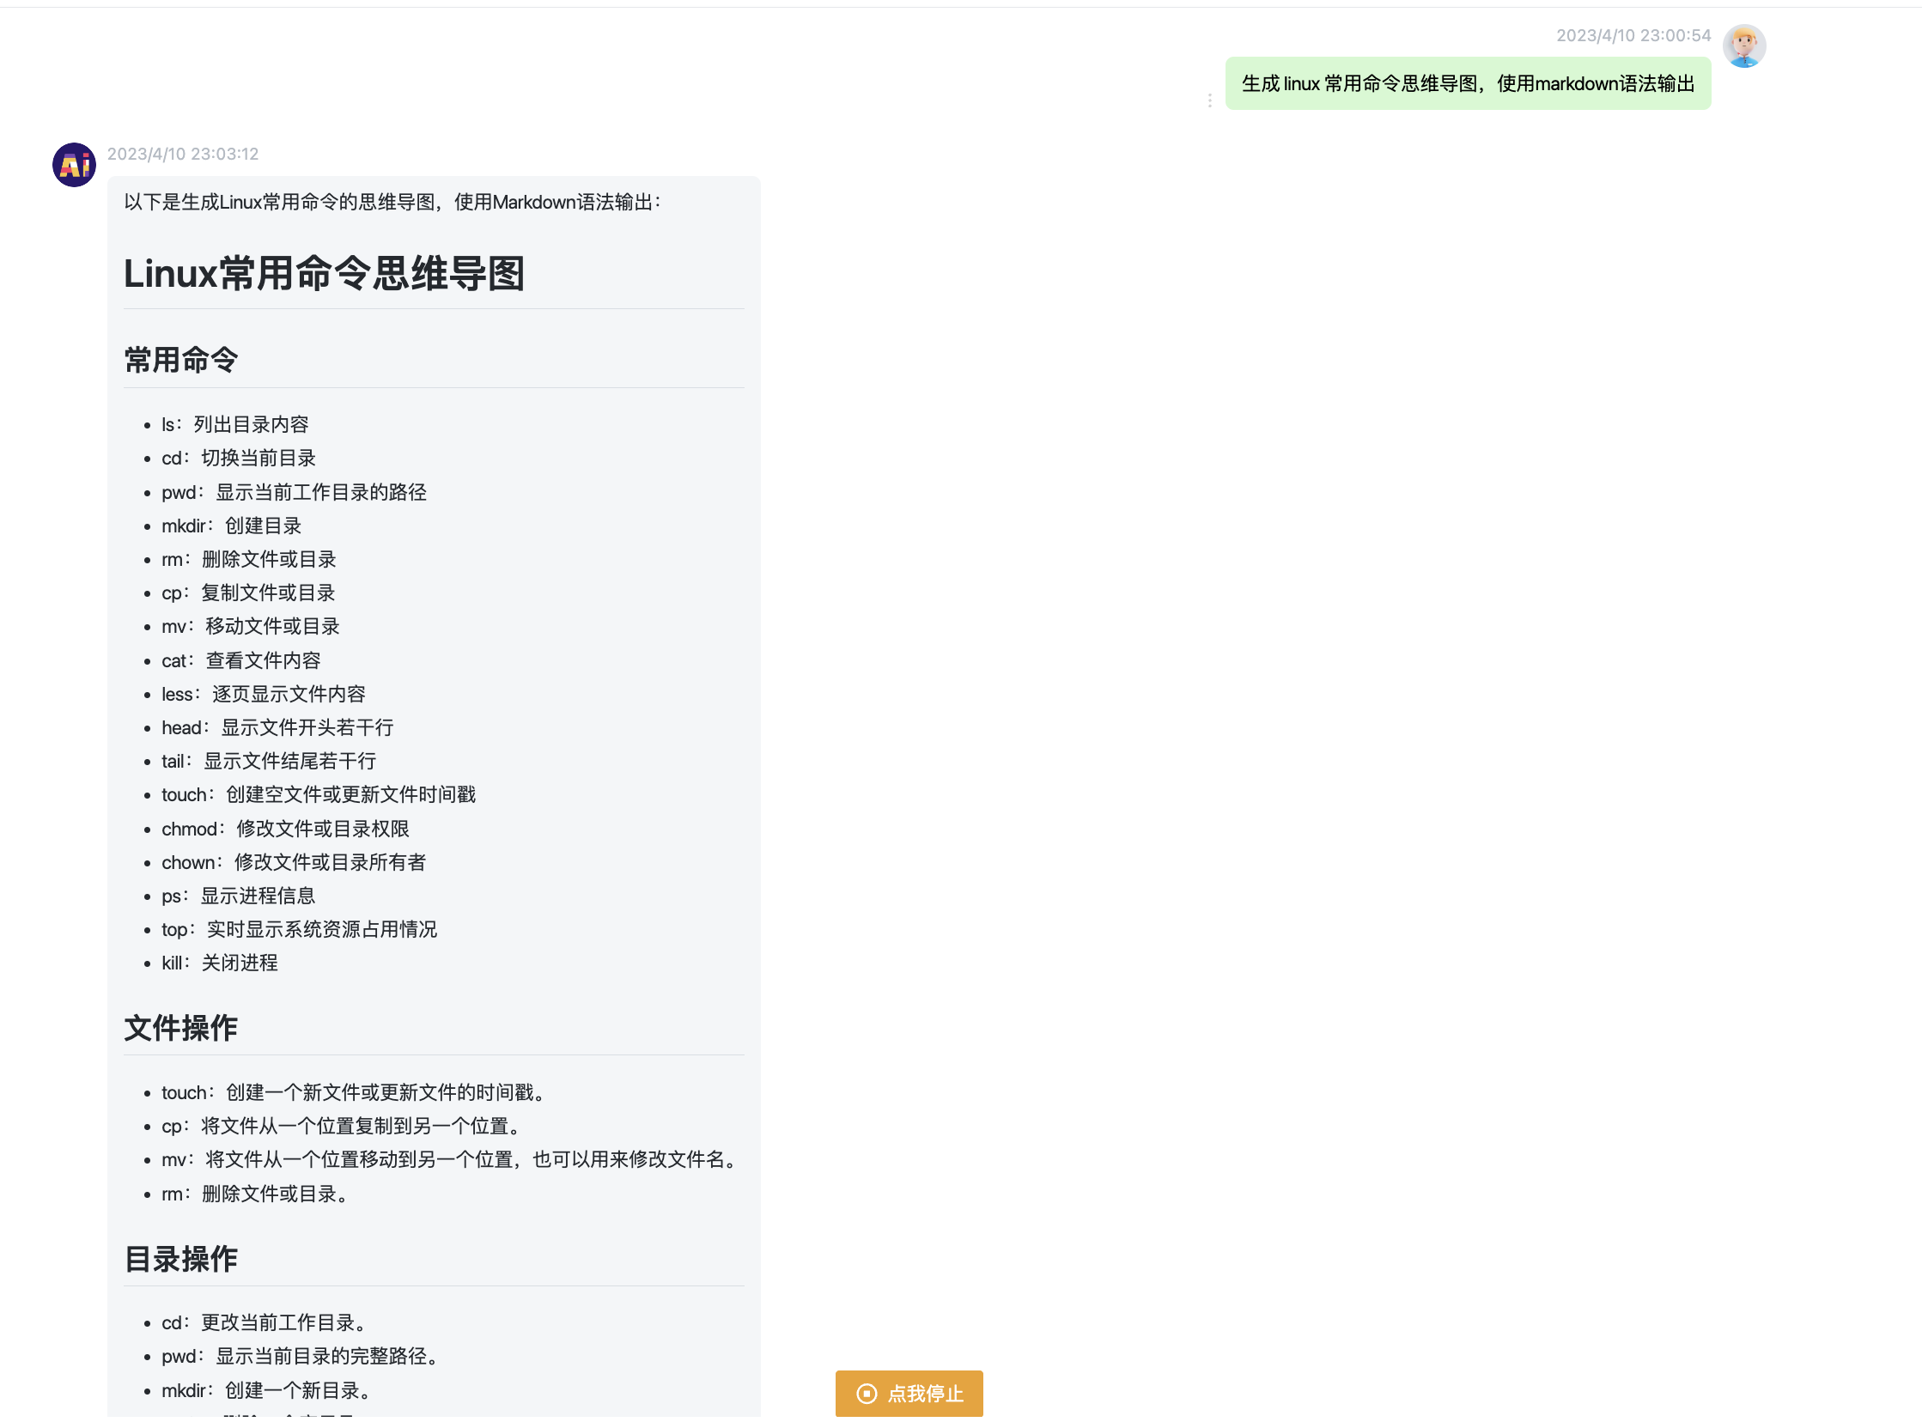Screen dimensions: 1922x1422
Task: Click the list item chmod：修改文件或目录权限
Action: point(285,828)
